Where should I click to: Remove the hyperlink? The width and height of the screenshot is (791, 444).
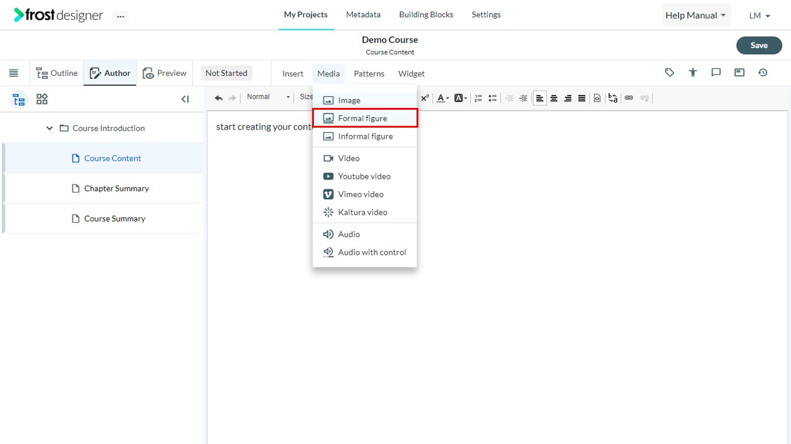[645, 97]
